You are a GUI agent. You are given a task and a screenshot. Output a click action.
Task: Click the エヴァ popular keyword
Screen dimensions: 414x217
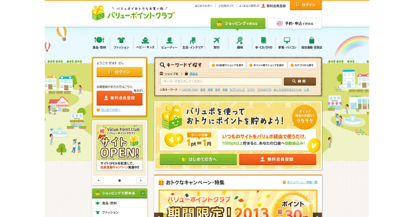coord(251,90)
